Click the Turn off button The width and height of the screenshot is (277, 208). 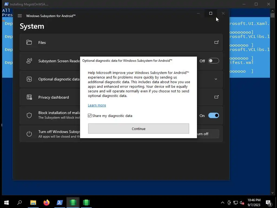click(x=207, y=134)
